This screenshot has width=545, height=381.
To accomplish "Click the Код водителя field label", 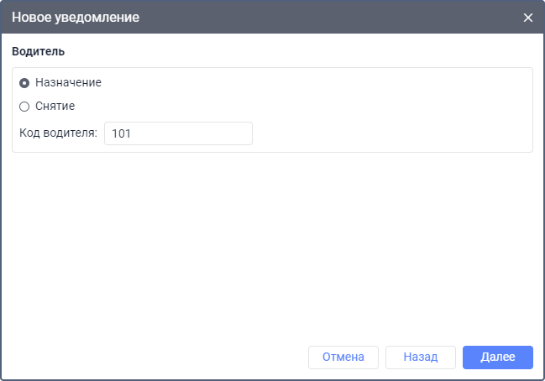I will click(58, 133).
